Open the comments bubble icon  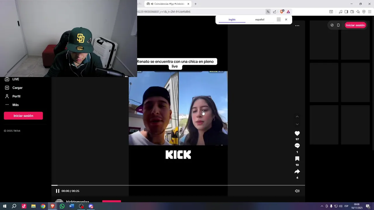[297, 146]
